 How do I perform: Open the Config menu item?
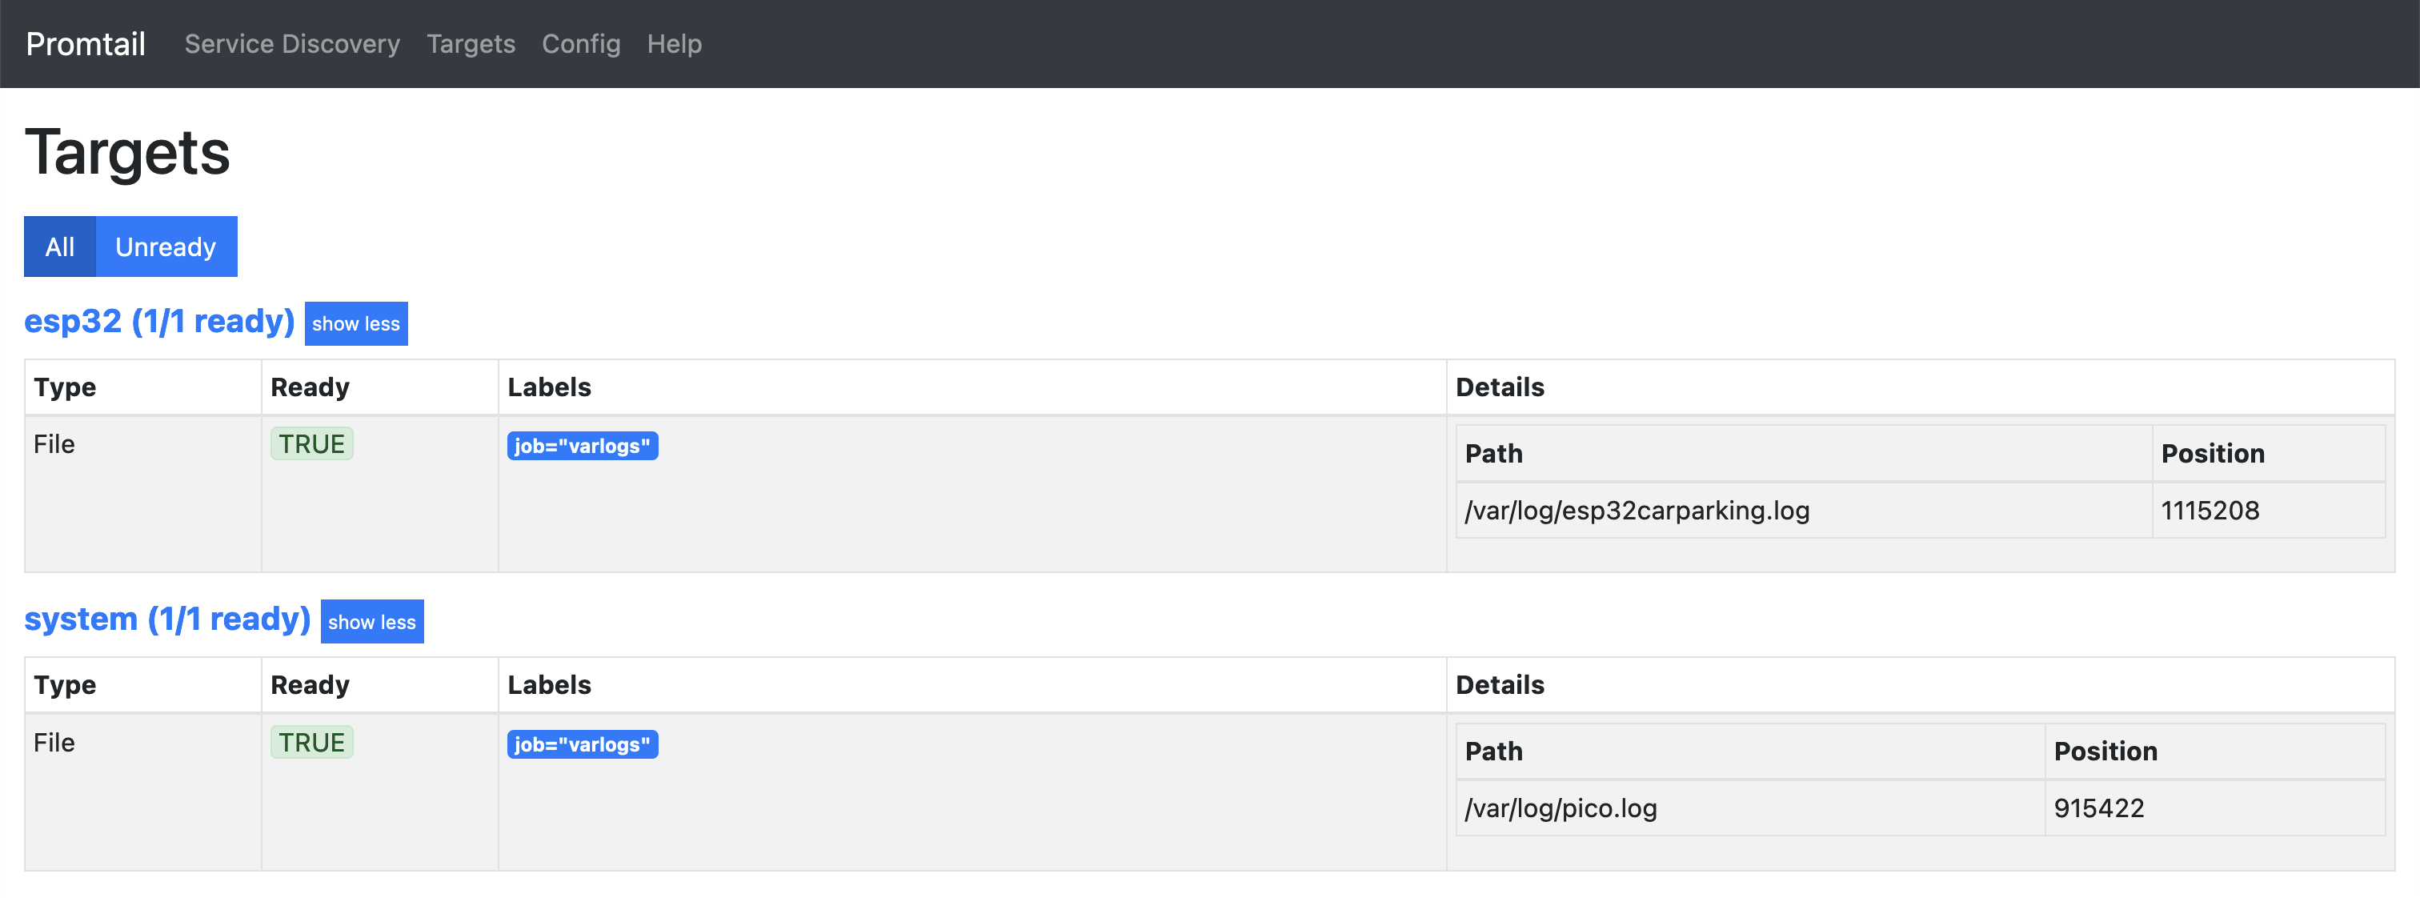point(580,44)
